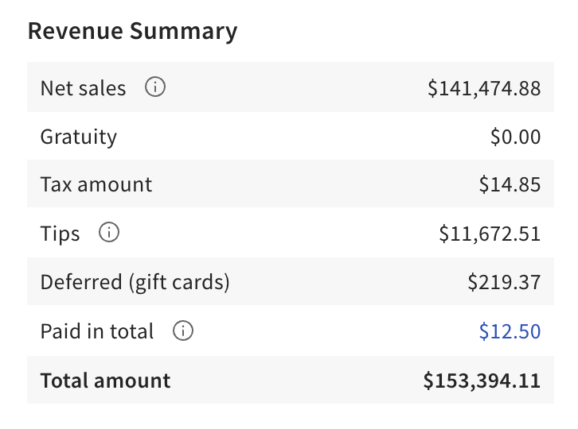Click the $153,394.11 total value

(482, 380)
